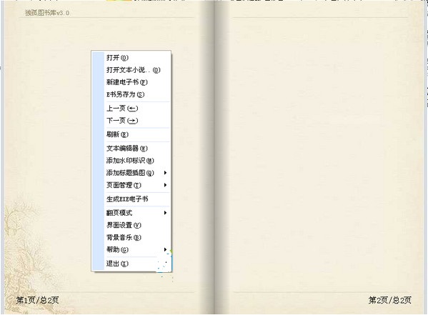The height and width of the screenshot is (315, 428).
Task: Open 文本编辑器 from the menu
Action: pos(131,149)
